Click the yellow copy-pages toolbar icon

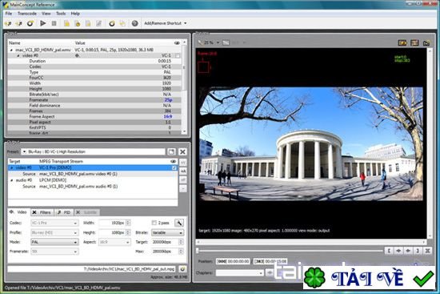(122, 23)
